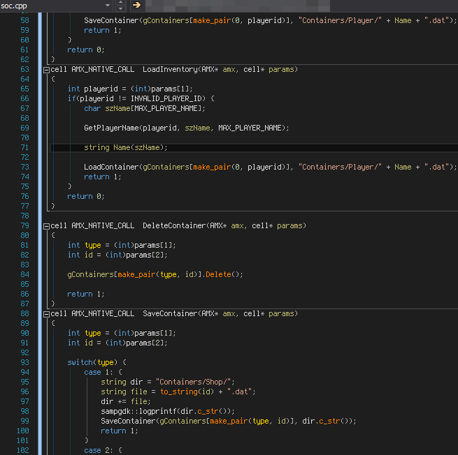
Task: Click SaveContainer call on line 58
Action: coord(270,20)
